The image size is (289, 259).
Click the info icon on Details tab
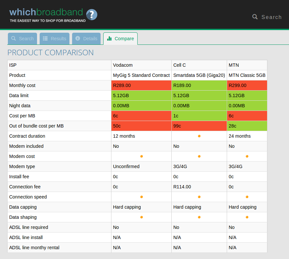coord(78,38)
